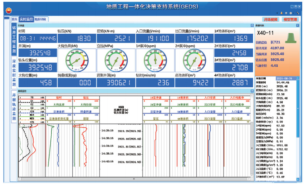Viewport: 304px width, 184px height.
Task: Click the green derrick icon beside X40-11
Action: click(290, 36)
